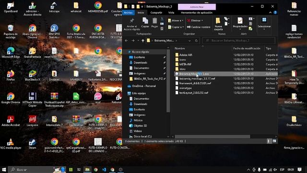Click the navigation pane vertical scrollbar

pyautogui.click(x=168, y=80)
